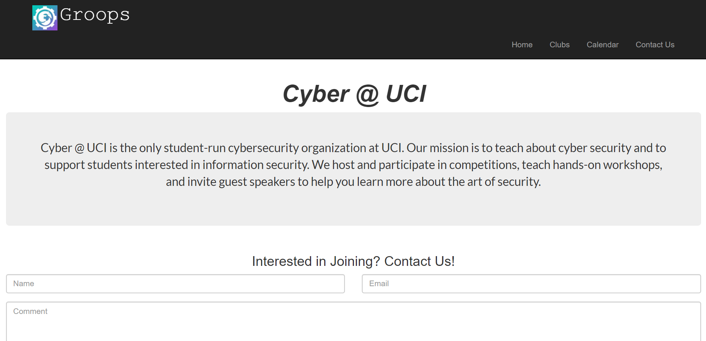Focus the Name input field

click(x=175, y=284)
